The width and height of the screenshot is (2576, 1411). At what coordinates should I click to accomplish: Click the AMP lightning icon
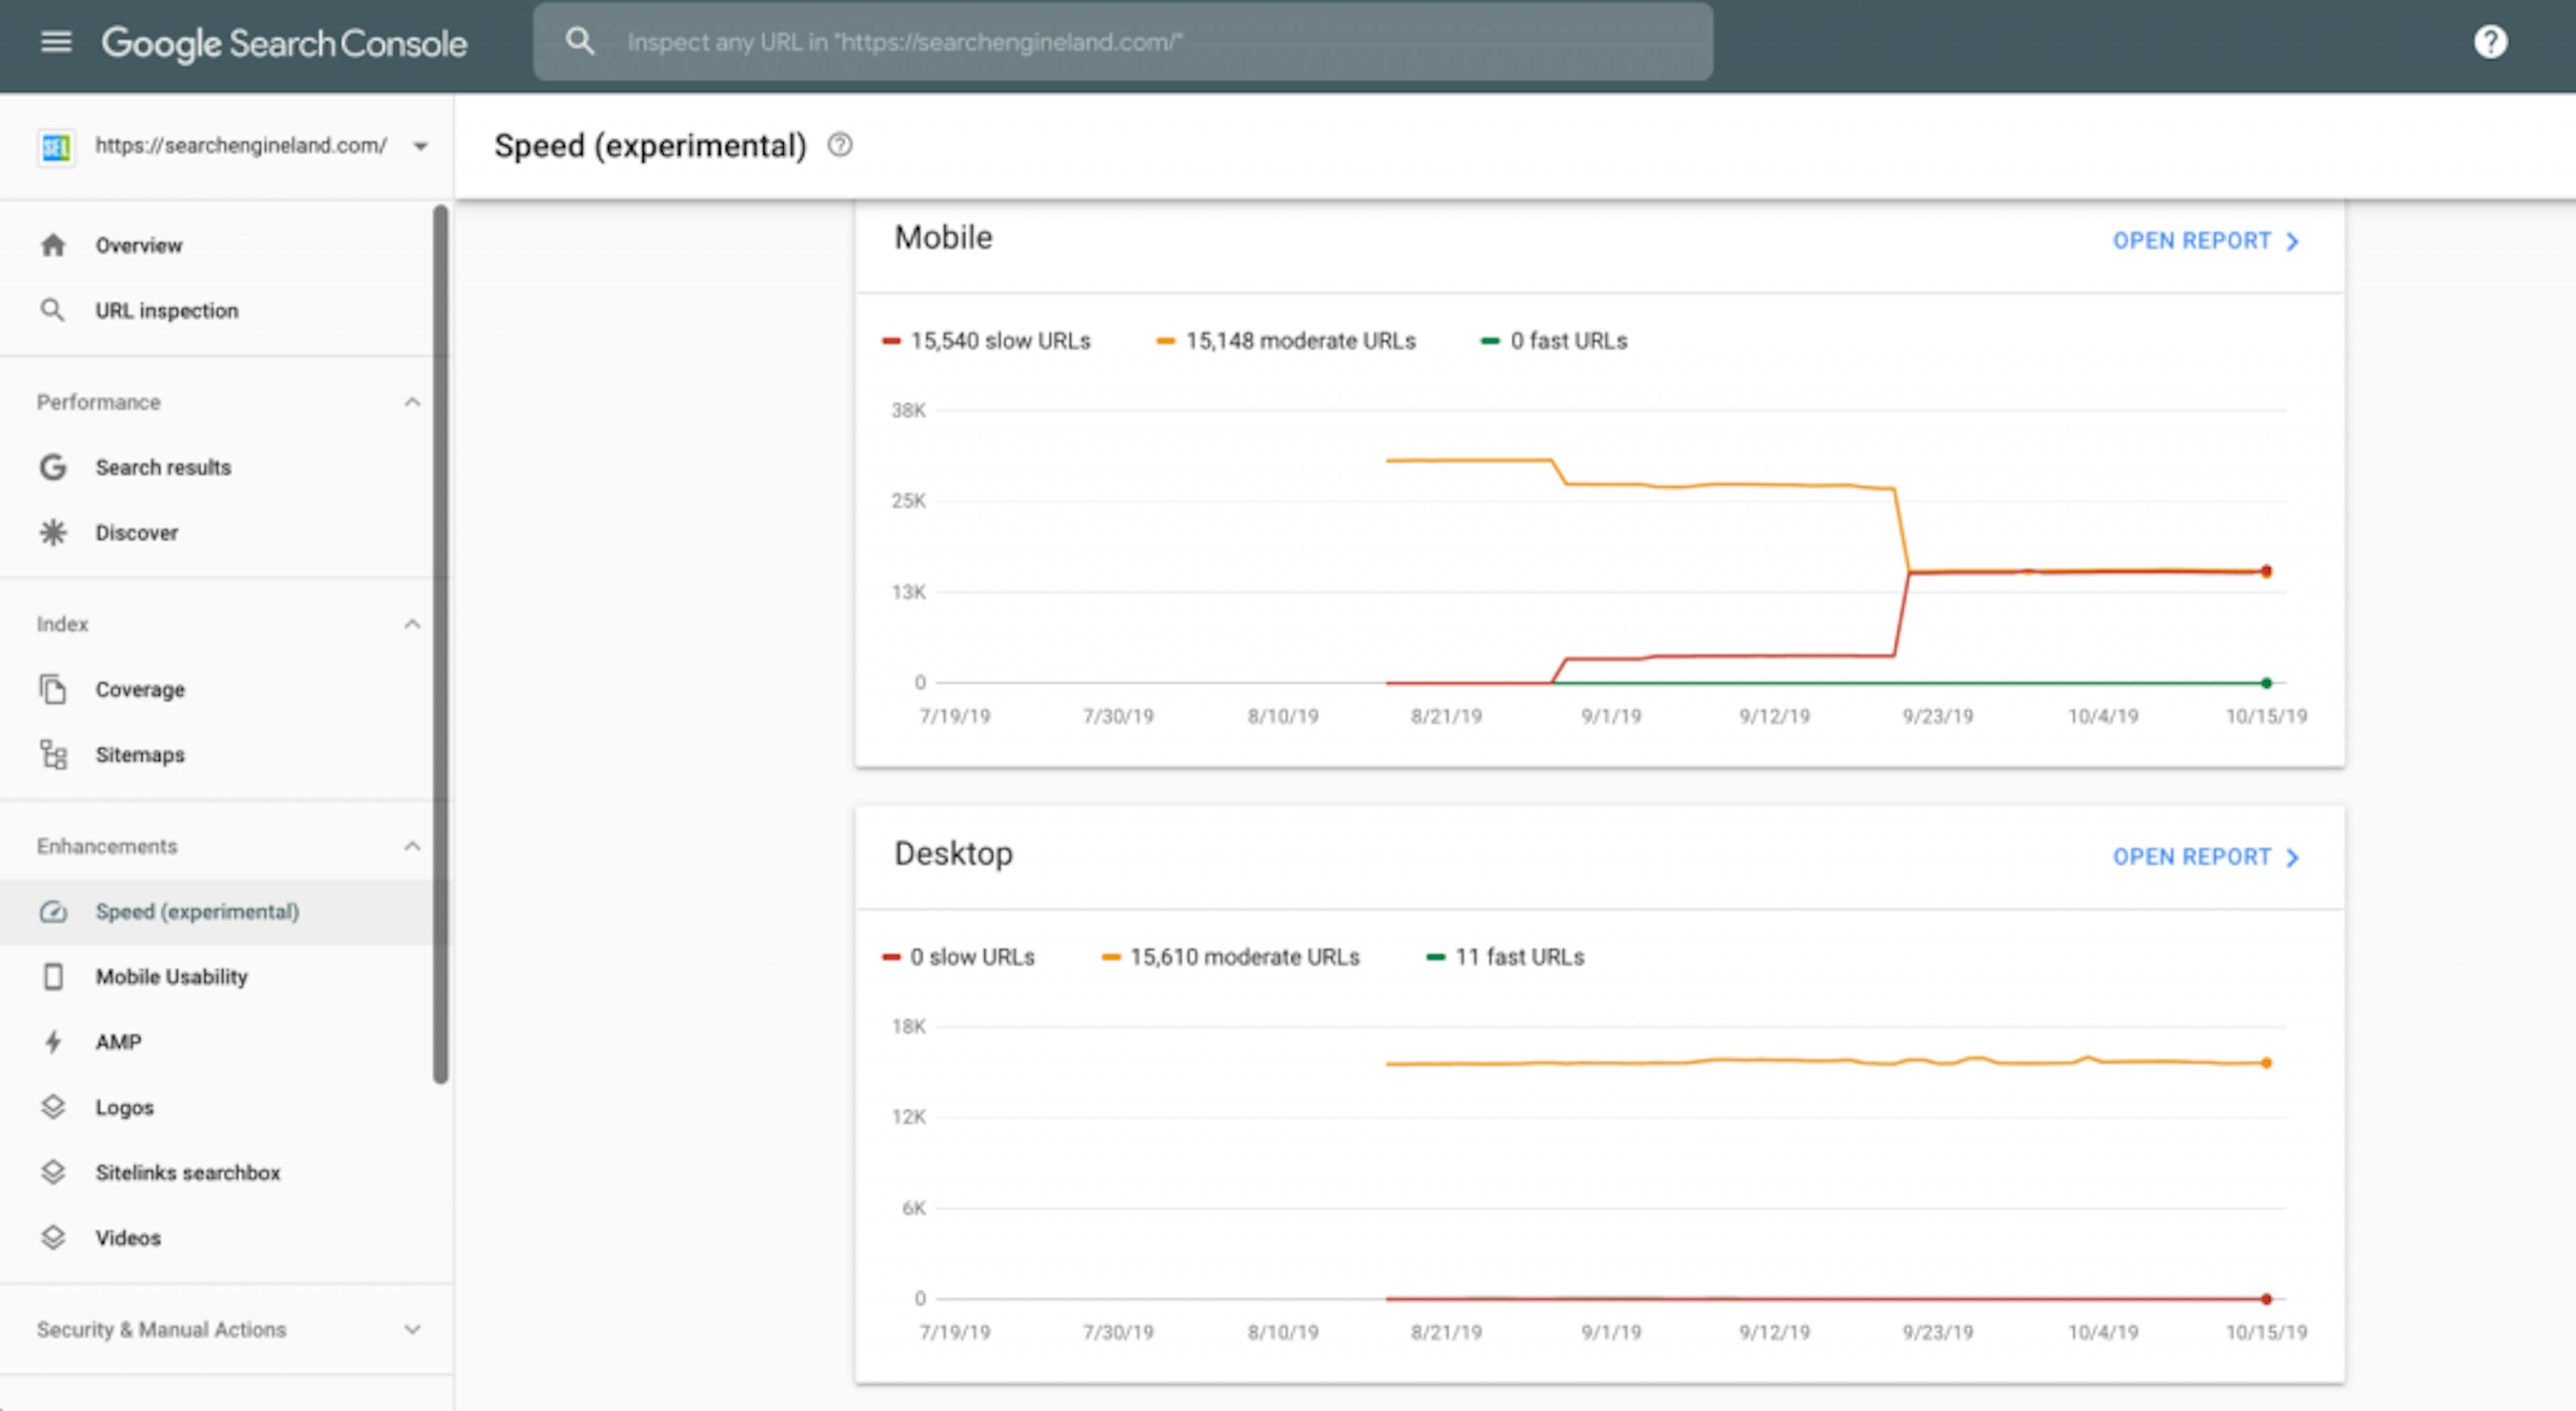(55, 1042)
